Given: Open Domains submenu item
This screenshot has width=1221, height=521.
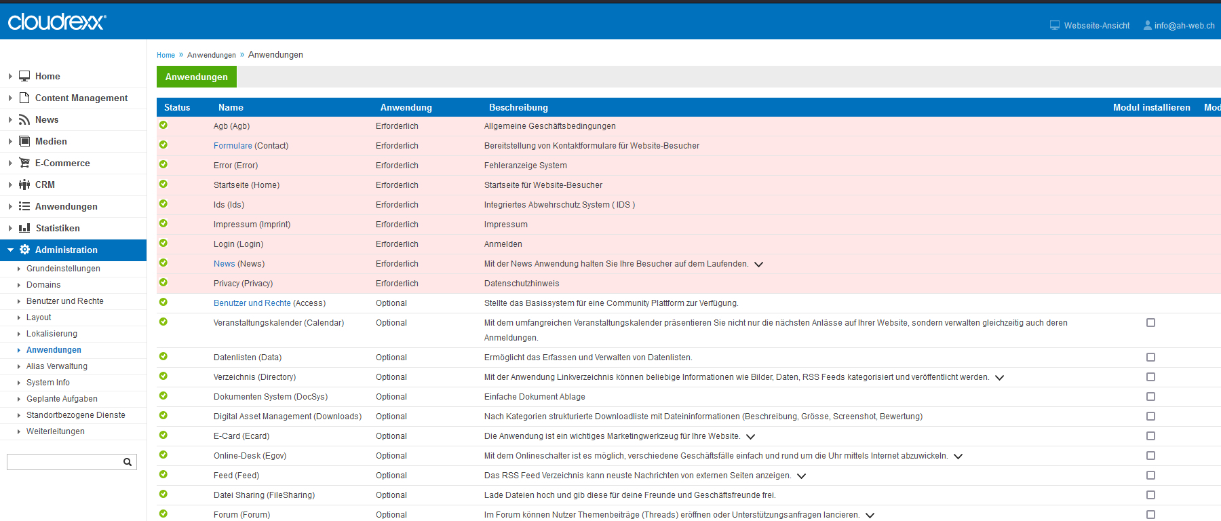Looking at the screenshot, I should pos(43,285).
